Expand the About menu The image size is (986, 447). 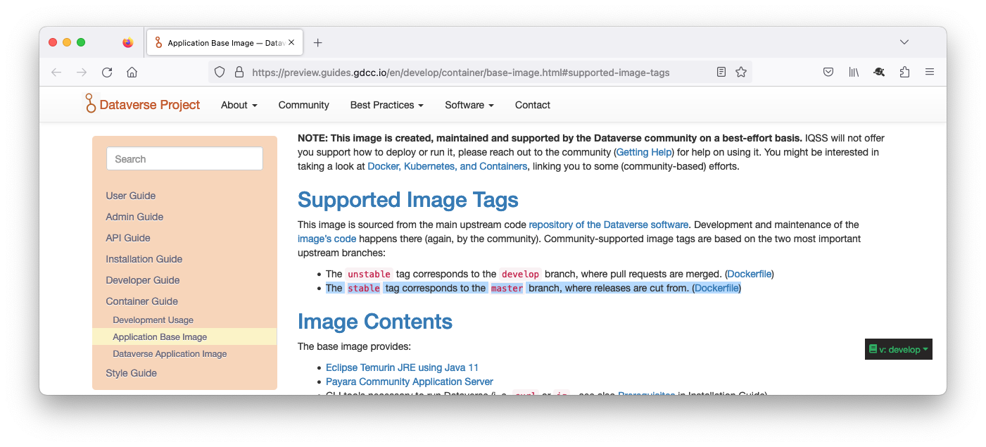tap(239, 105)
